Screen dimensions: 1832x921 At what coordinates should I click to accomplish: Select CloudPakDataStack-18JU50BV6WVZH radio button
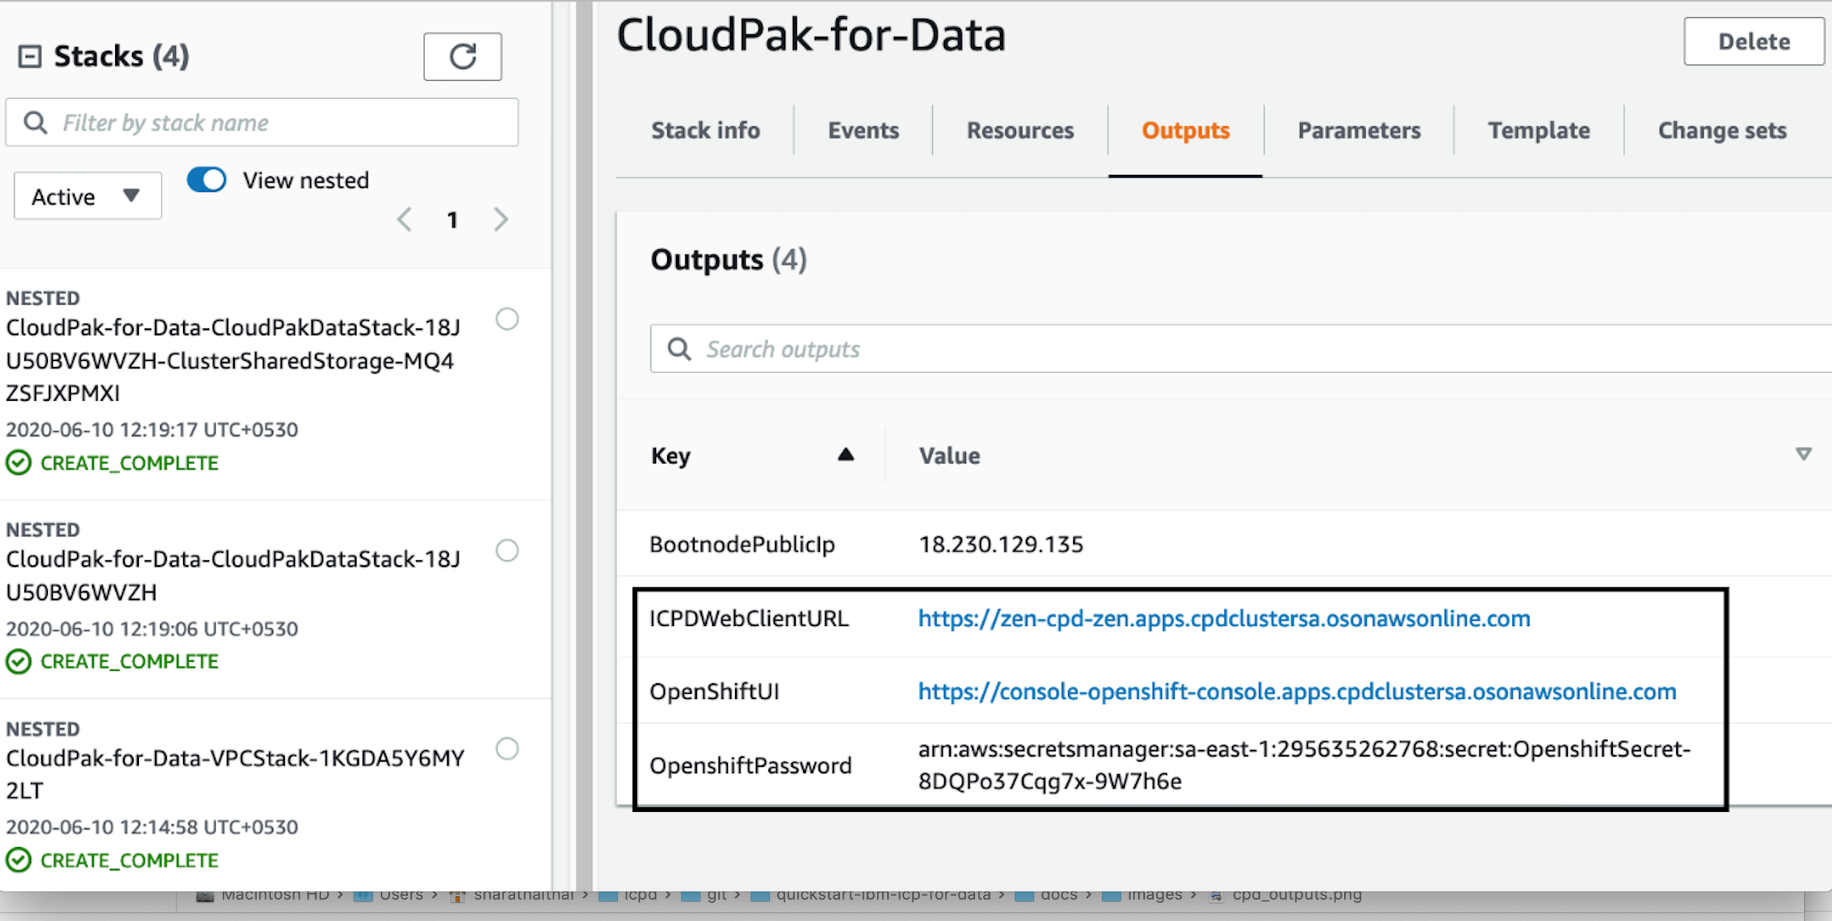507,551
